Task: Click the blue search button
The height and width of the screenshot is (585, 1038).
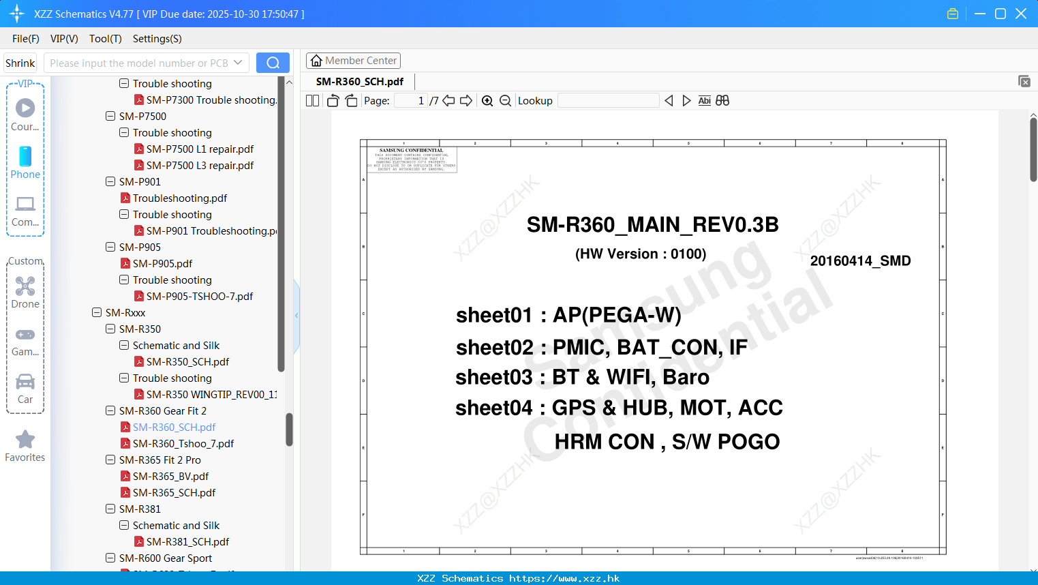Action: coord(273,63)
